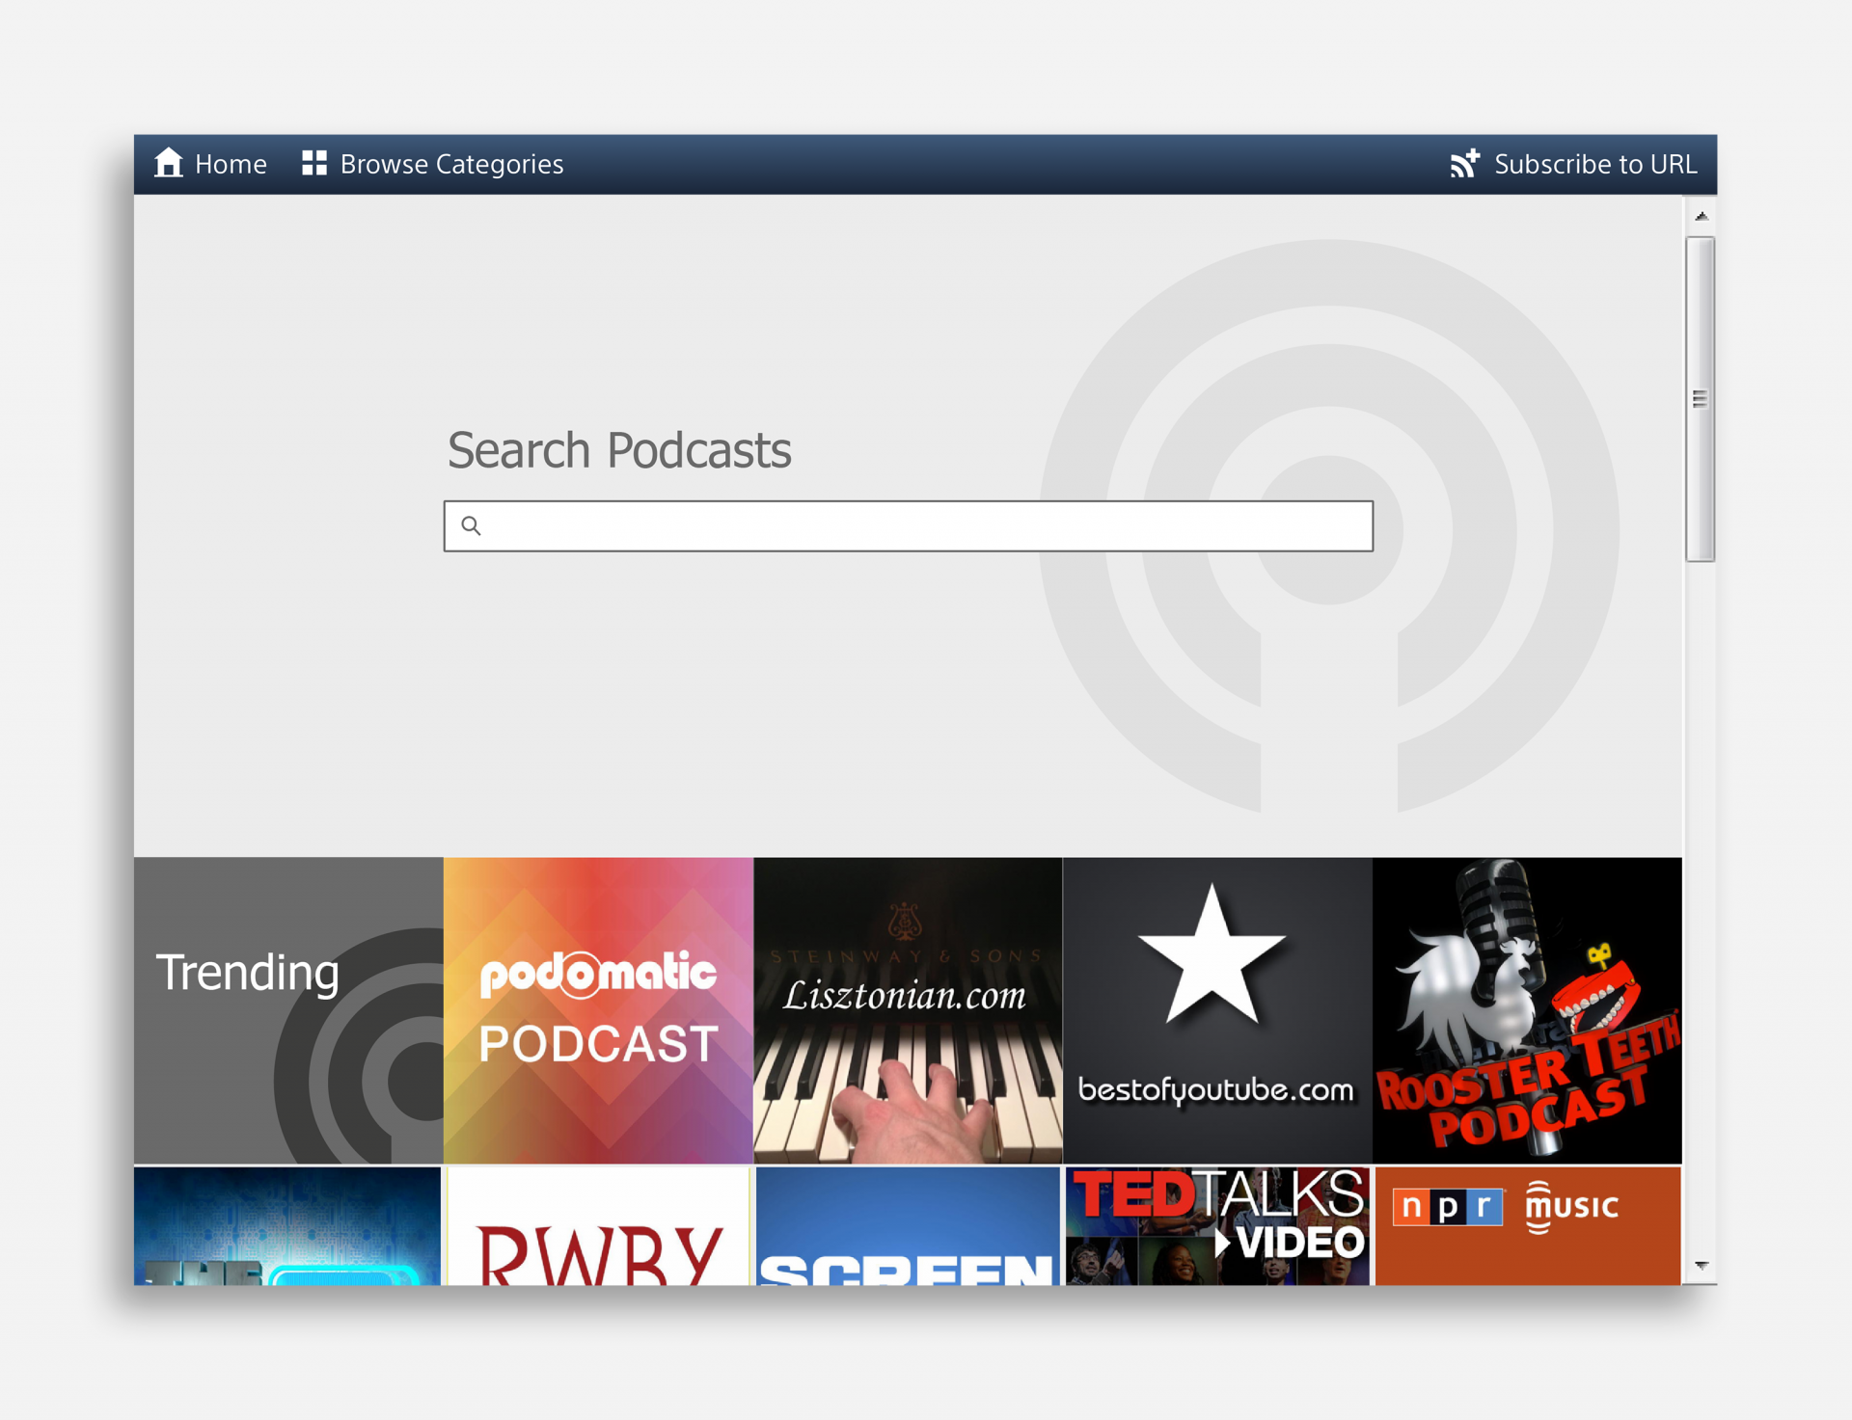
Task: Open the RWBY podcast thumbnail
Action: pyautogui.click(x=598, y=1226)
